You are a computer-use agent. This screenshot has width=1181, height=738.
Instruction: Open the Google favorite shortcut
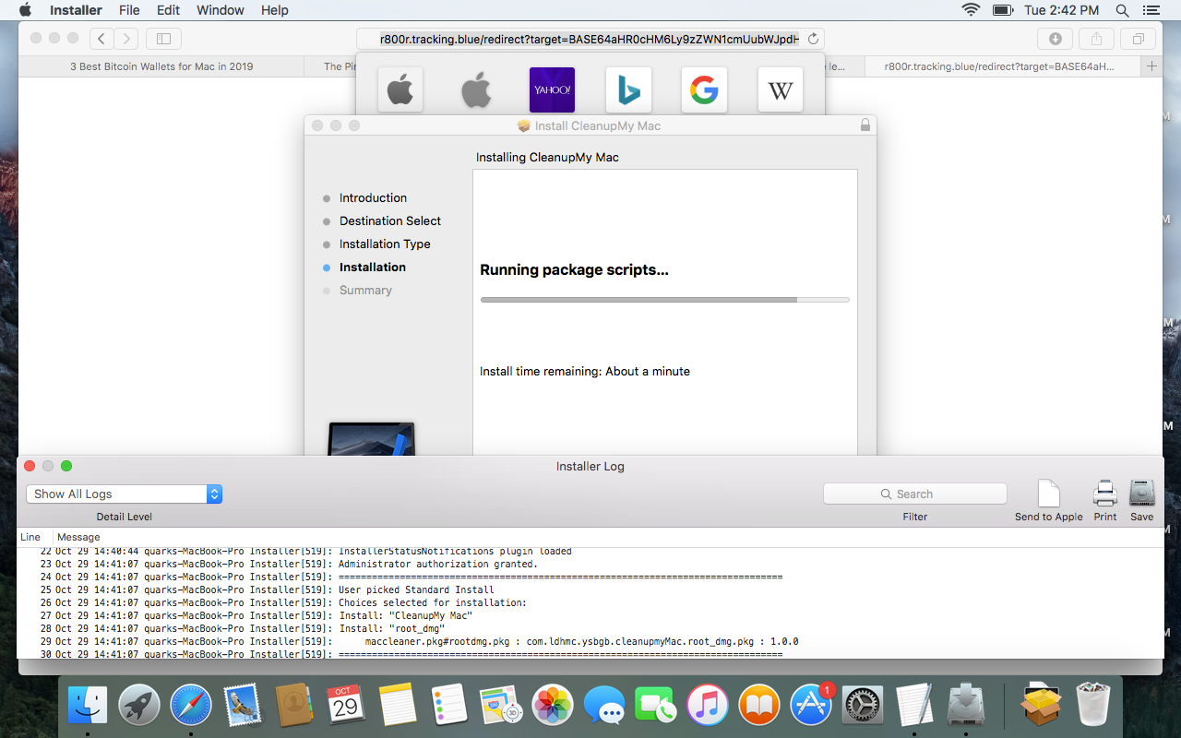click(x=704, y=90)
